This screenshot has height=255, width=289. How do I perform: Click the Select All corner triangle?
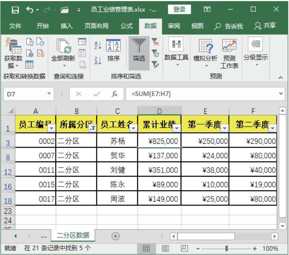click(10, 110)
